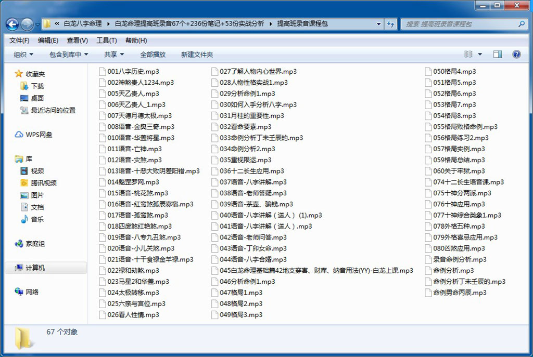Open the 帮助(H) menu
Image resolution: width=533 pixels, height=357 pixels.
click(x=136, y=41)
